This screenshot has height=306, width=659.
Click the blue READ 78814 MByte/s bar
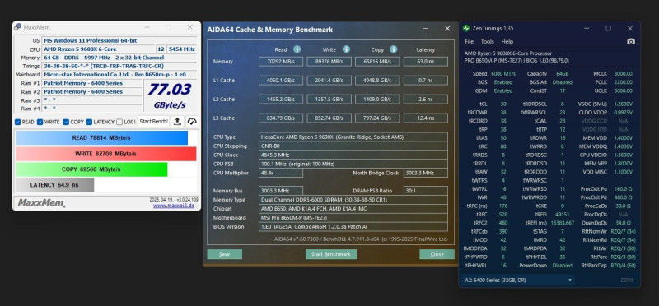101,137
